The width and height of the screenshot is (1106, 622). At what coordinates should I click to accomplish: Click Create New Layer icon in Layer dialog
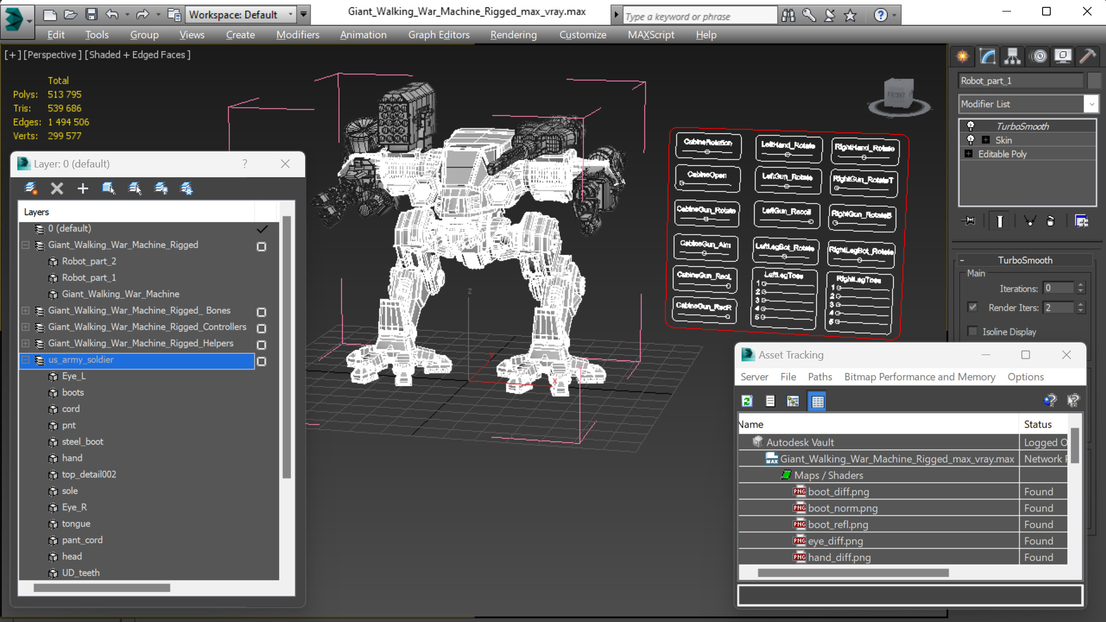[x=31, y=188]
